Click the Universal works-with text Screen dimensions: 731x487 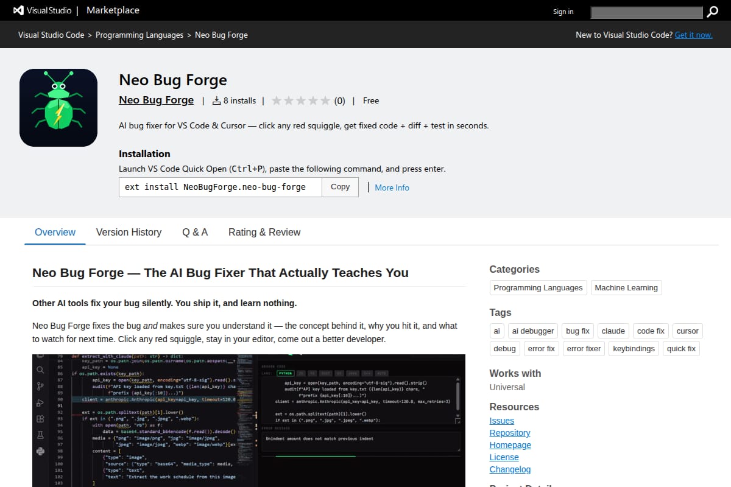click(507, 387)
